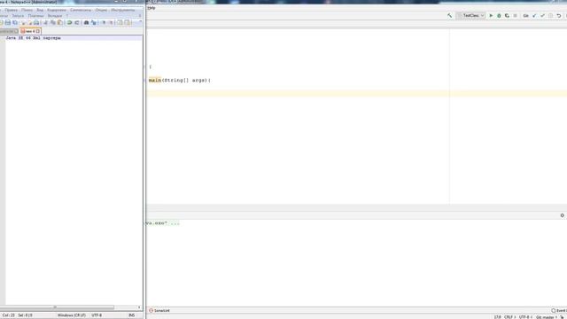Open the Правка menu in Notepad++
Image resolution: width=567 pixels, height=319 pixels.
pos(12,10)
